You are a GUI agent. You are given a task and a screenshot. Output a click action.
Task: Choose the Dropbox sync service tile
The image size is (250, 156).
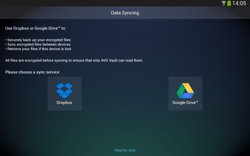(x=65, y=93)
